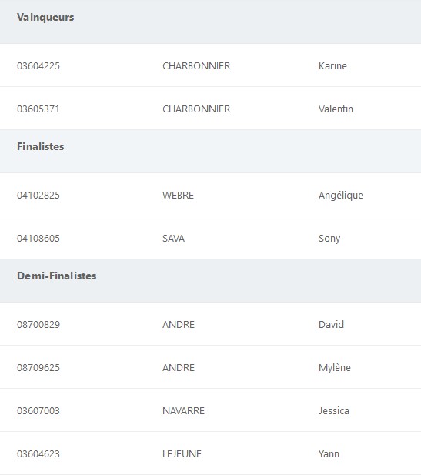Click first name David
This screenshot has width=421, height=475.
tap(331, 324)
